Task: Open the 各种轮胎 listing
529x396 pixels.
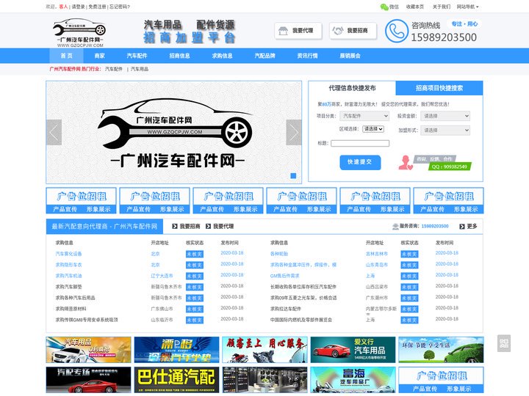Action: 279,254
